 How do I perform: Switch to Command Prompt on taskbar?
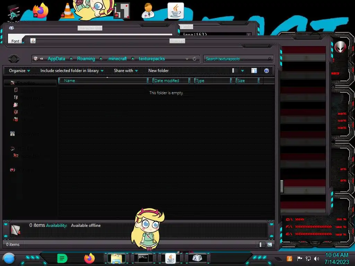pyautogui.click(x=143, y=258)
